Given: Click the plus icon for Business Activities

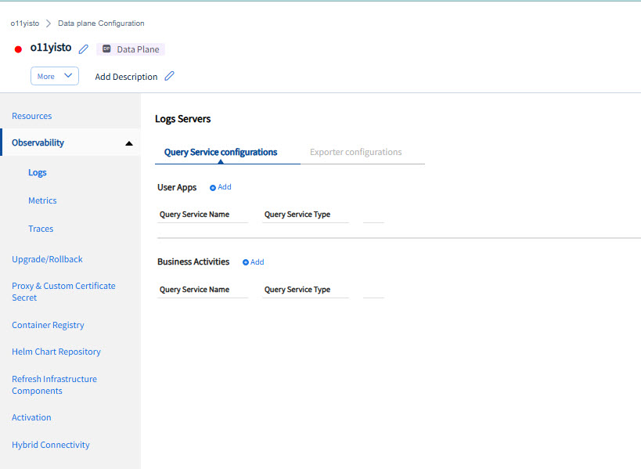Looking at the screenshot, I should pyautogui.click(x=246, y=262).
